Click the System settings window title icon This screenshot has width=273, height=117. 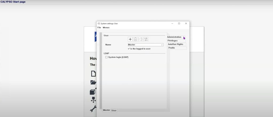click(99, 24)
